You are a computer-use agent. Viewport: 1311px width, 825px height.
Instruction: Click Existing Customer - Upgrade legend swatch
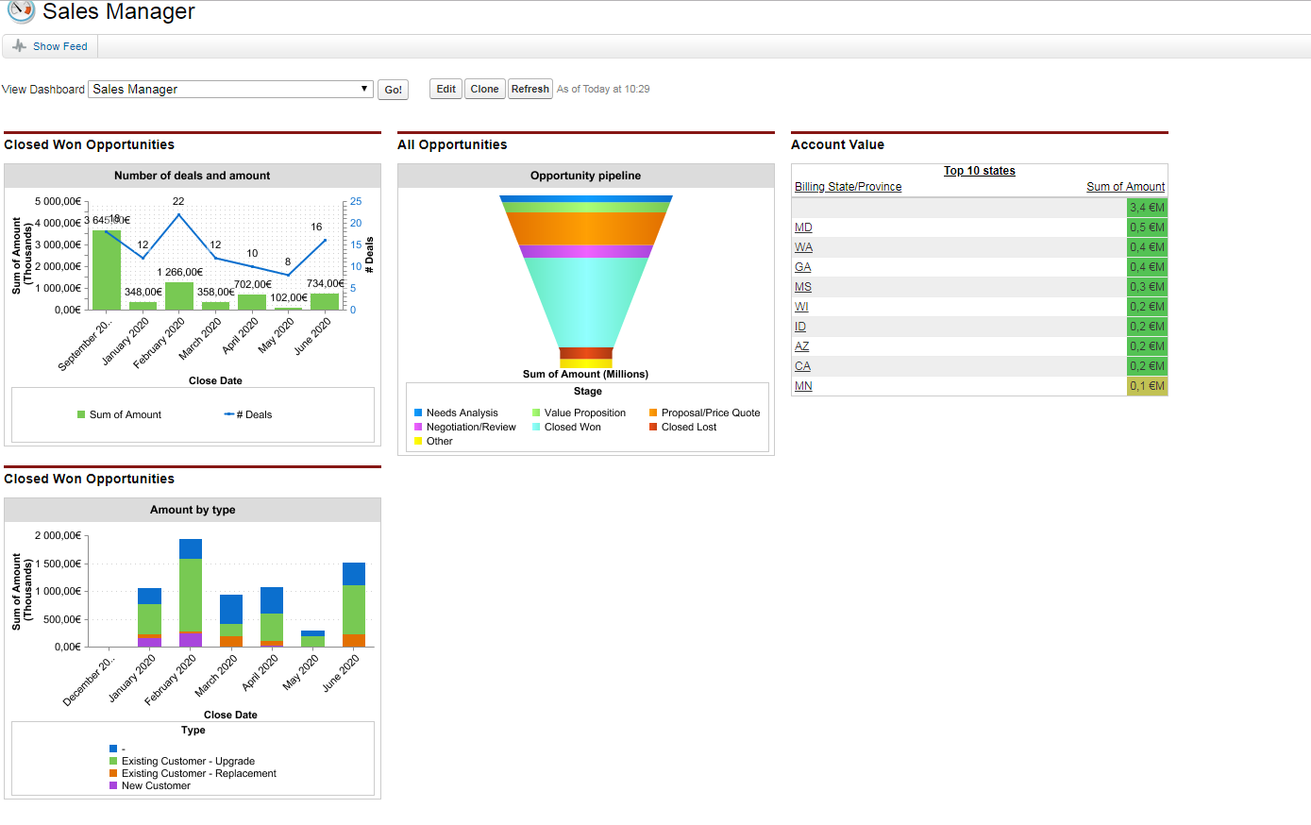(x=113, y=761)
